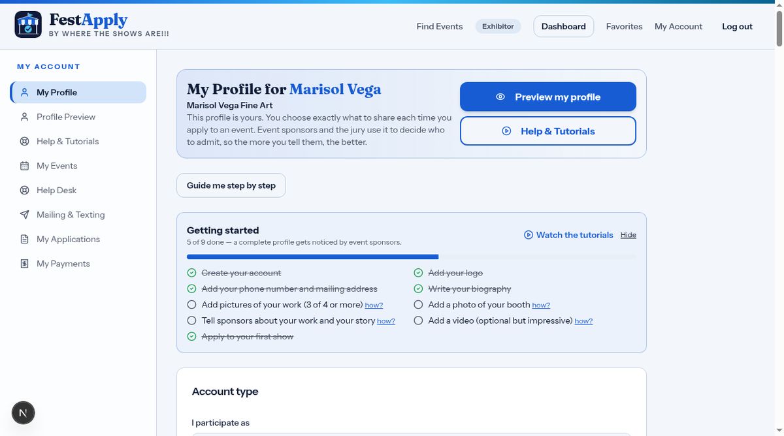
Task: Click the play icon beside Watch the tutorials
Action: coord(529,235)
